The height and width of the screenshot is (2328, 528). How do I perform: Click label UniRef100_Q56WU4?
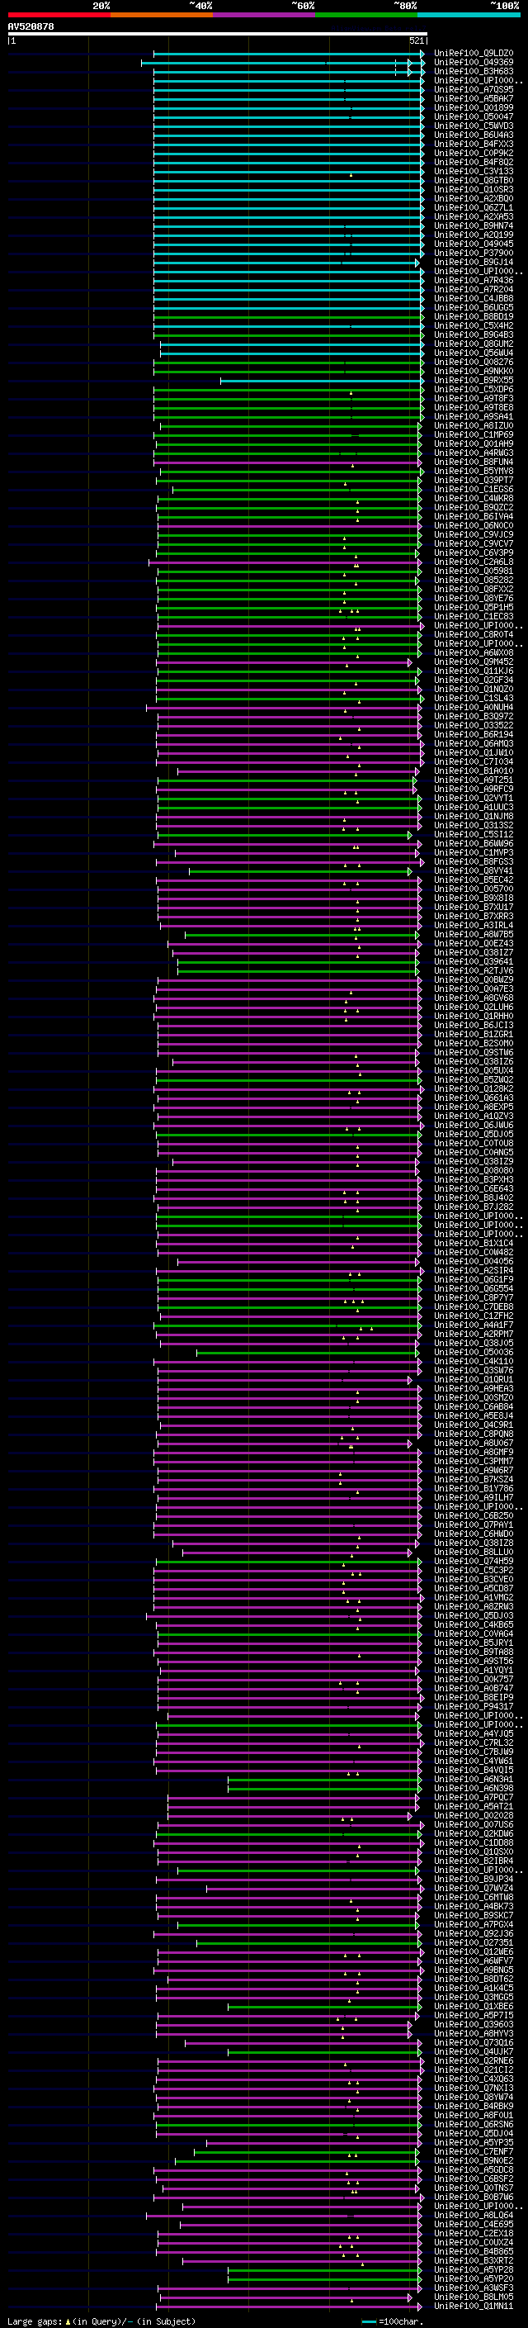coord(474,353)
